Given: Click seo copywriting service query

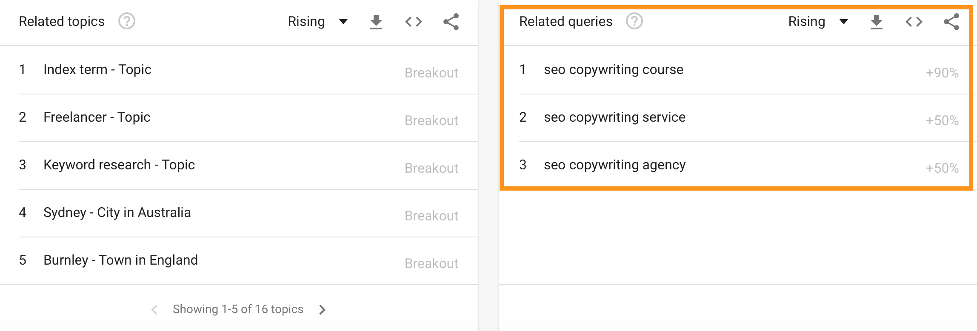Looking at the screenshot, I should click(x=614, y=117).
